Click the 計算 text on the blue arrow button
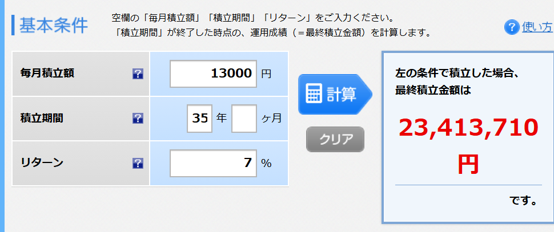 pyautogui.click(x=342, y=94)
